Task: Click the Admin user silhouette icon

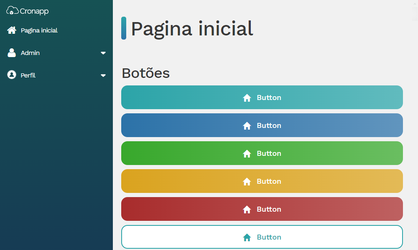Action: point(11,52)
